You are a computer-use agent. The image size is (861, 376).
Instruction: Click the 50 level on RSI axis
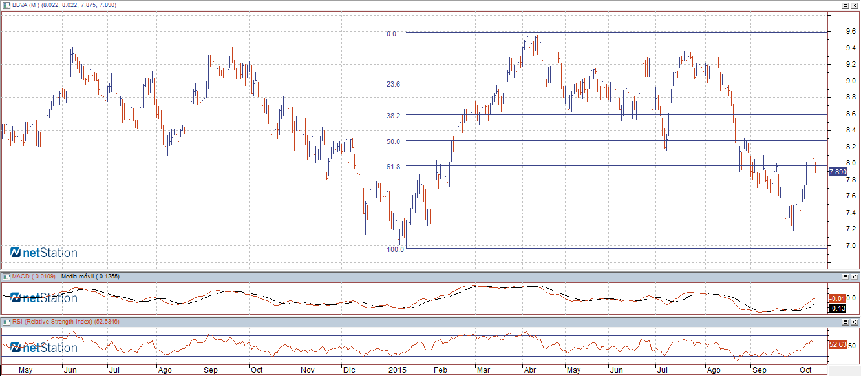(853, 346)
